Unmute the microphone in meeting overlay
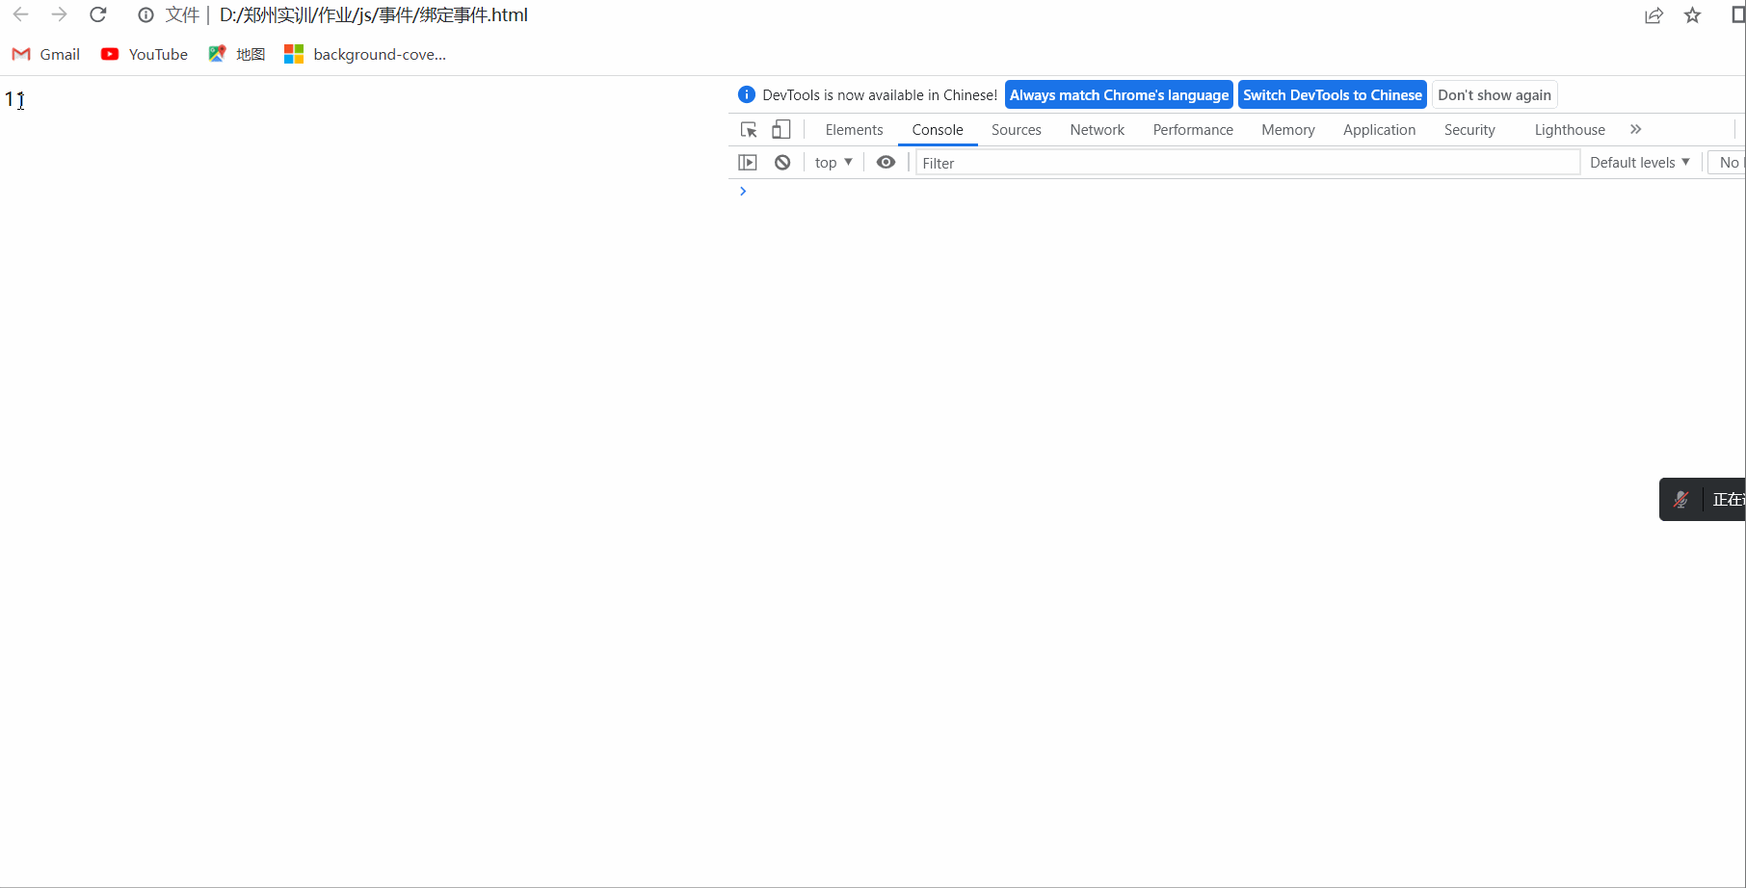Screen dimensions: 1746x888 click(1681, 499)
